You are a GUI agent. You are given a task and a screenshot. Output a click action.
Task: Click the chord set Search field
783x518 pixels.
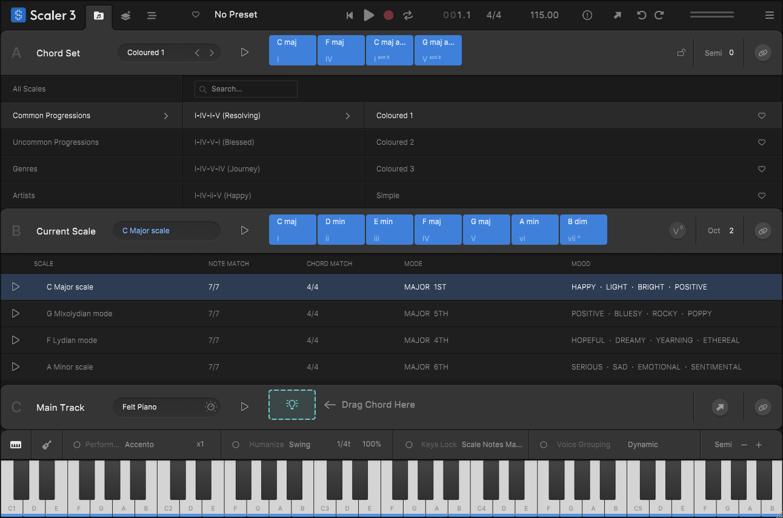[x=246, y=89]
